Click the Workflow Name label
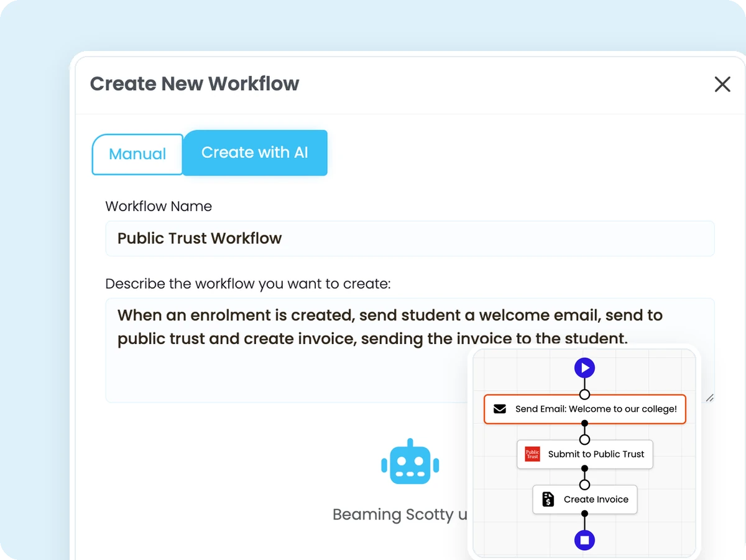 159,207
